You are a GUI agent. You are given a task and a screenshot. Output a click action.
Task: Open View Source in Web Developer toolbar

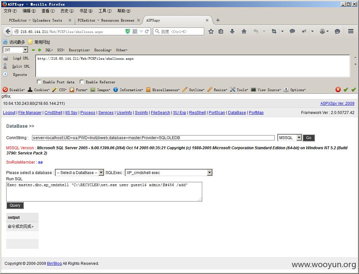pos(266,90)
